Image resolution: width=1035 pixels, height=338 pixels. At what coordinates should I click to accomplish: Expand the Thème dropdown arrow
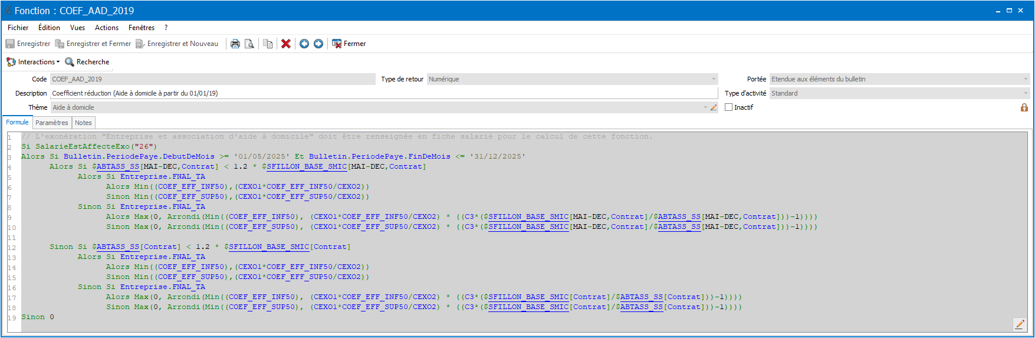point(705,107)
